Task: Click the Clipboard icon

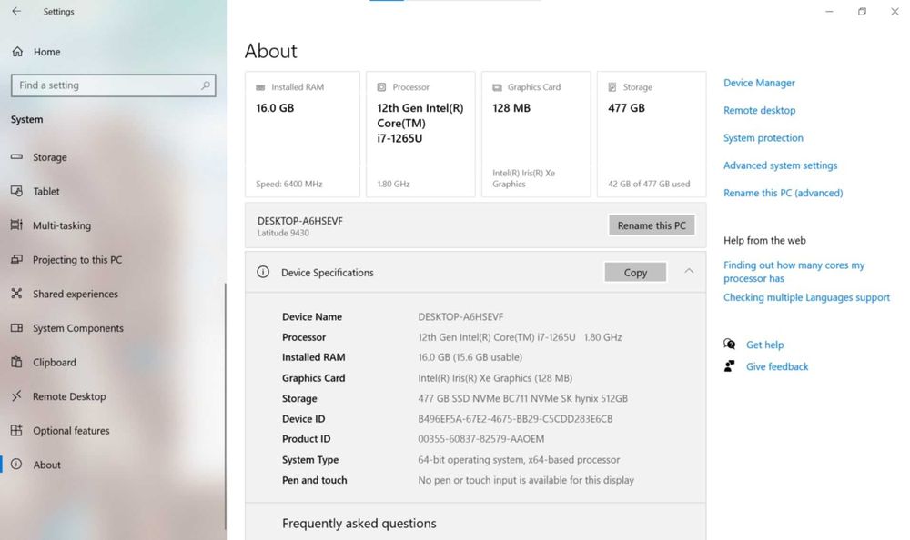Action: coord(16,362)
